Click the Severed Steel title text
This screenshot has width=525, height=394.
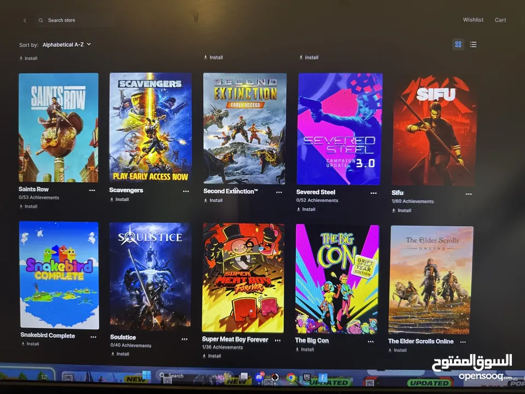tap(316, 192)
